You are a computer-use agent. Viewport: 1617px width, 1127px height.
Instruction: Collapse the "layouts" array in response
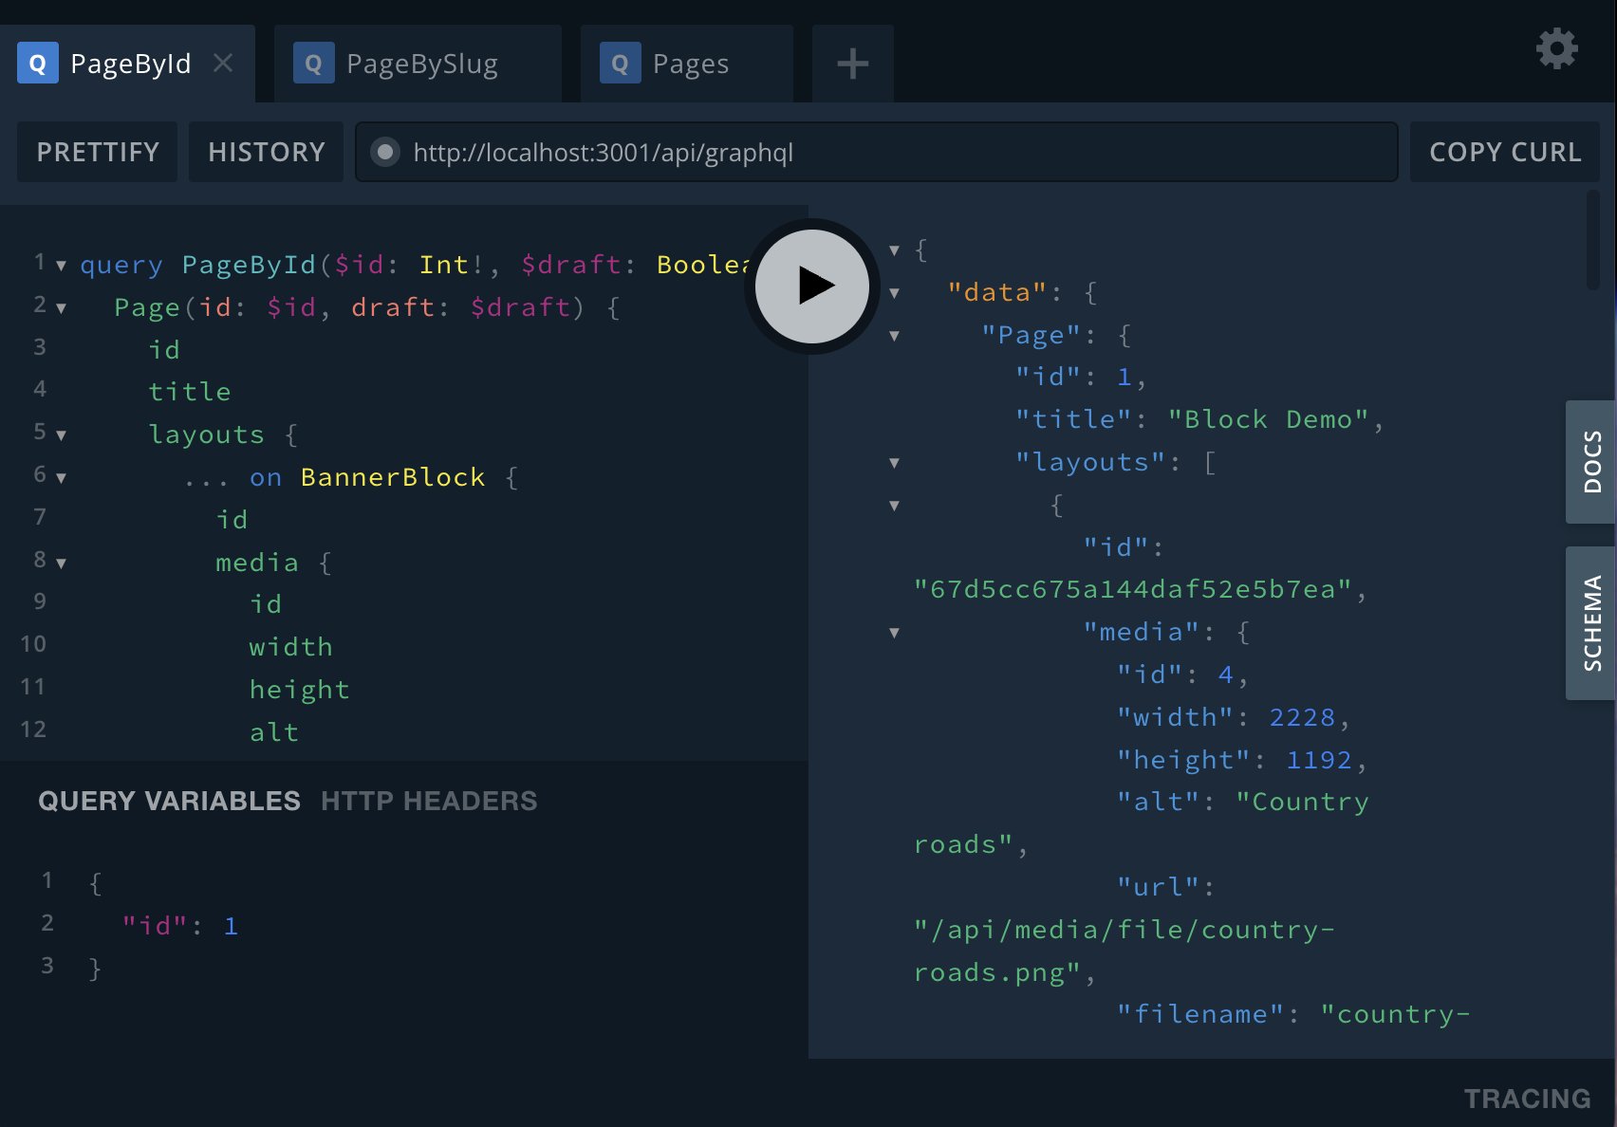(x=894, y=463)
